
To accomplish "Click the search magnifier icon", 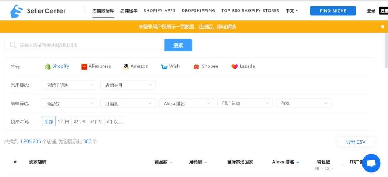I will click(x=13, y=45).
